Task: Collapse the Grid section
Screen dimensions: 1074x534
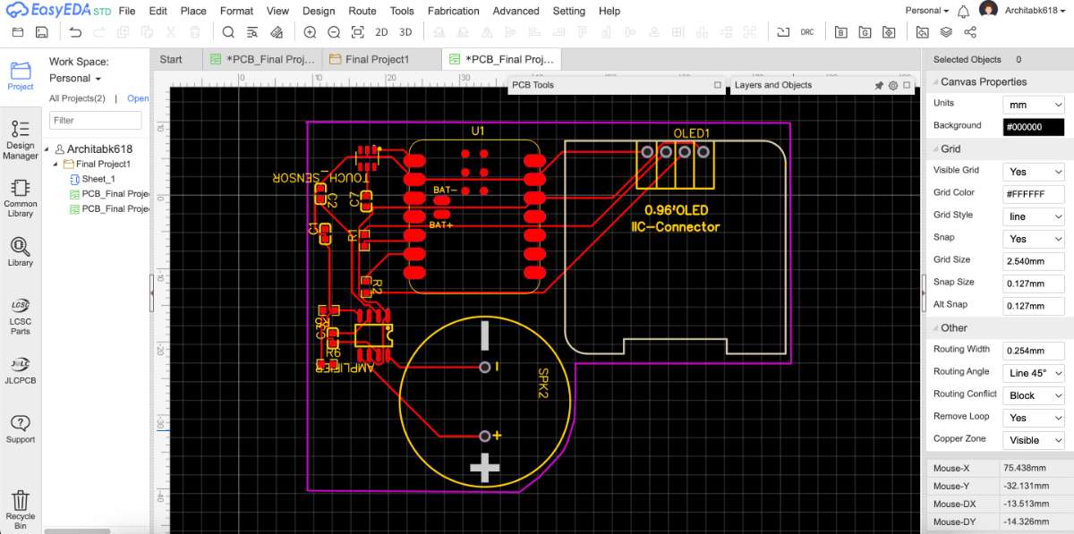Action: point(933,149)
